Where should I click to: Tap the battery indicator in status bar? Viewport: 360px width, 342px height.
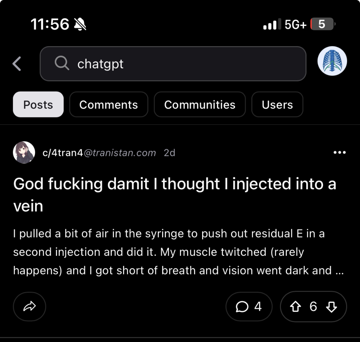click(x=322, y=24)
